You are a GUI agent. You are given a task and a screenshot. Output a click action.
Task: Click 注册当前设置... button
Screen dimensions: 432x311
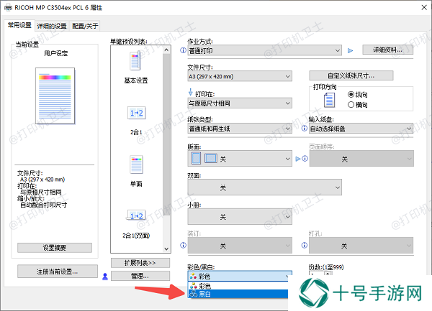coord(58,271)
